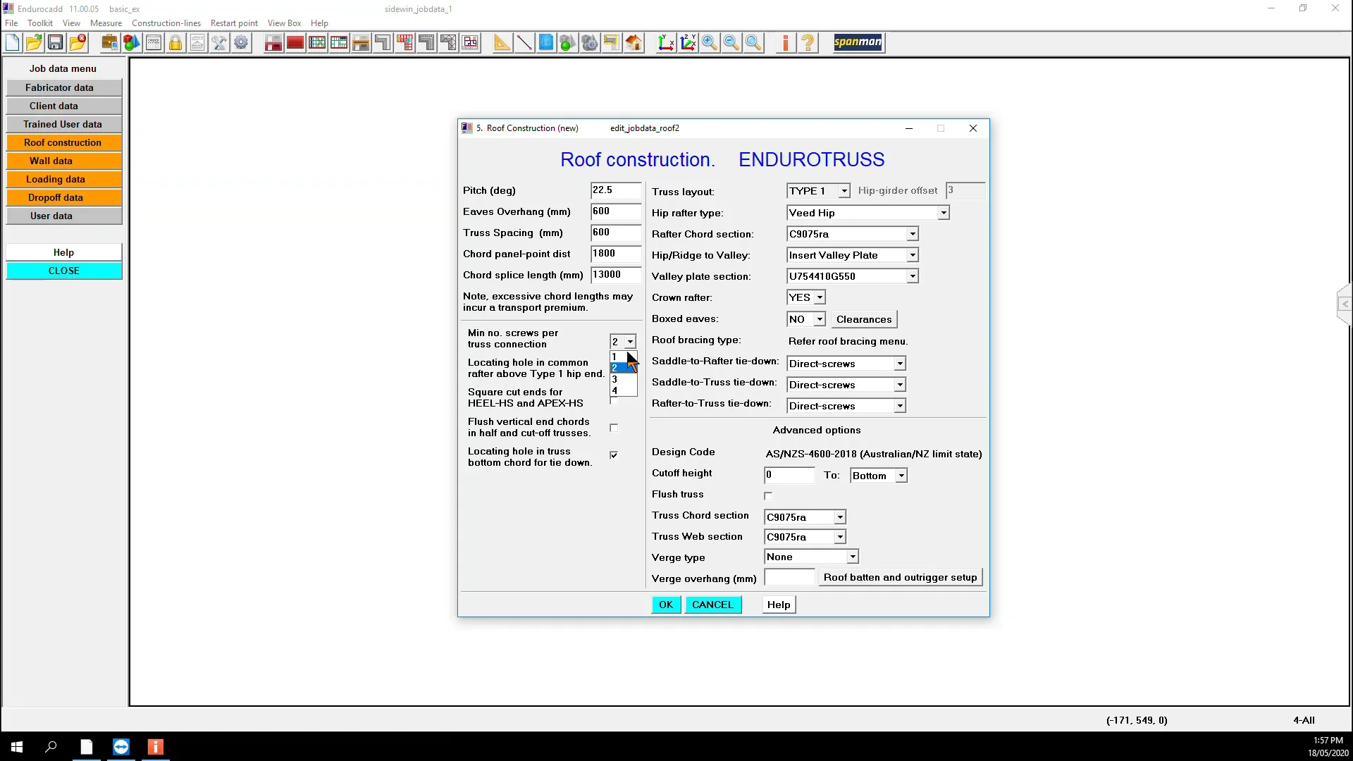Expand the Hip rafter type dropdown
Image resolution: width=1353 pixels, height=761 pixels.
click(943, 213)
